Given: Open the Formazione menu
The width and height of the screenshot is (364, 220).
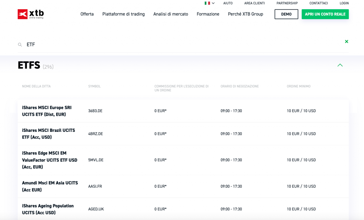Looking at the screenshot, I should point(208,14).
